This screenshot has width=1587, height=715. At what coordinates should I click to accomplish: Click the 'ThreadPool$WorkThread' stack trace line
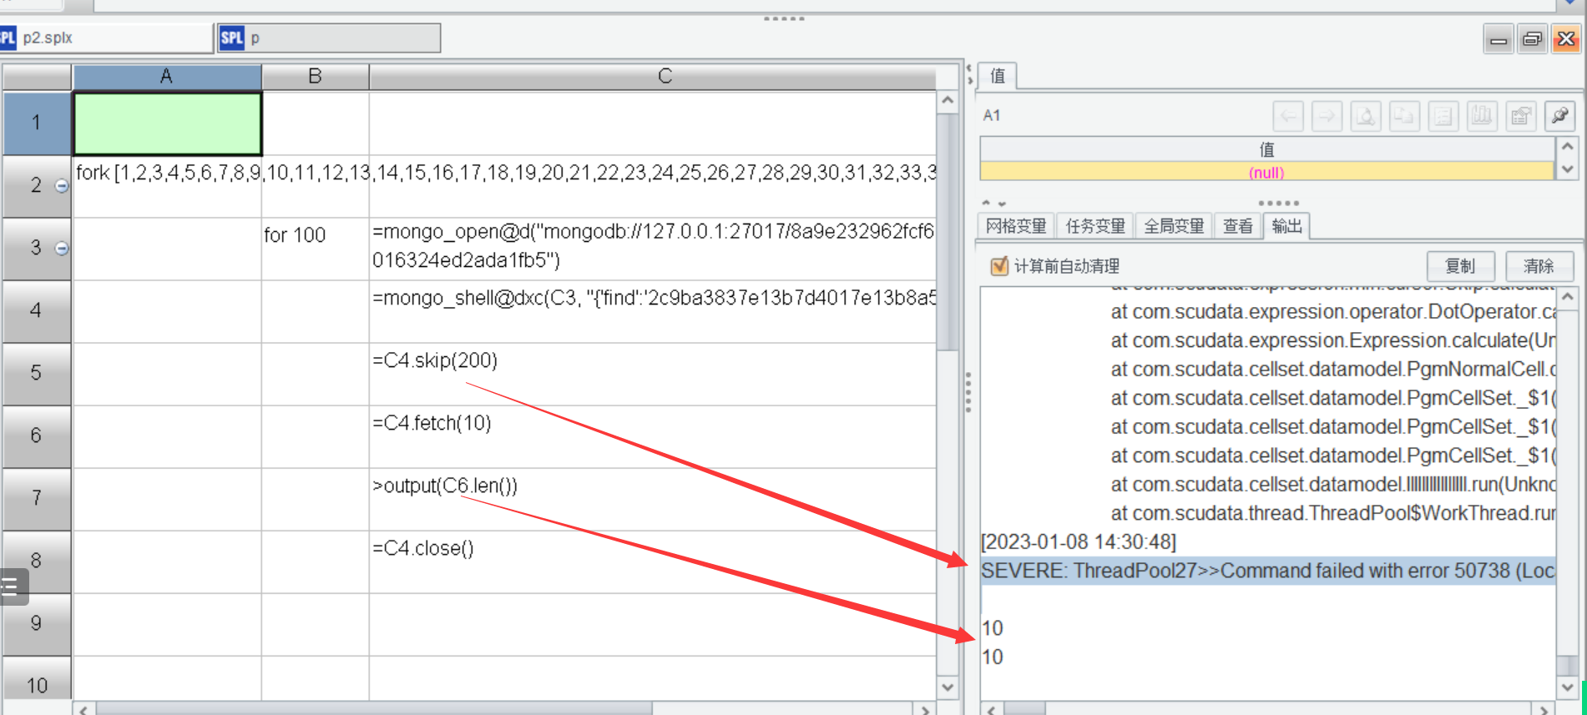(x=1333, y=513)
